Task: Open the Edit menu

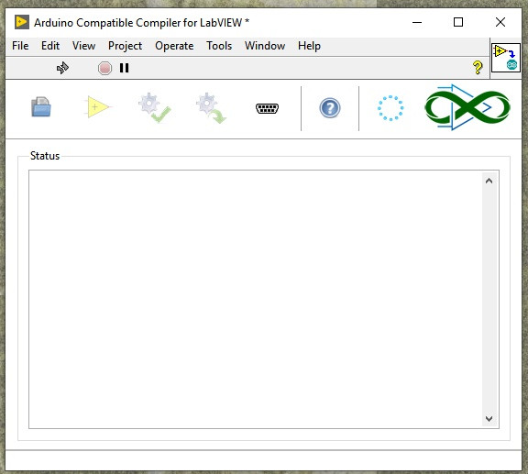Action: tap(50, 46)
